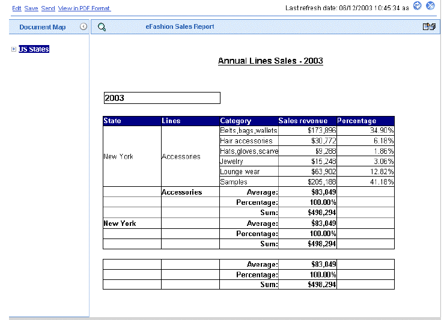Click the Lines column header
The height and width of the screenshot is (325, 447).
[x=190, y=121]
